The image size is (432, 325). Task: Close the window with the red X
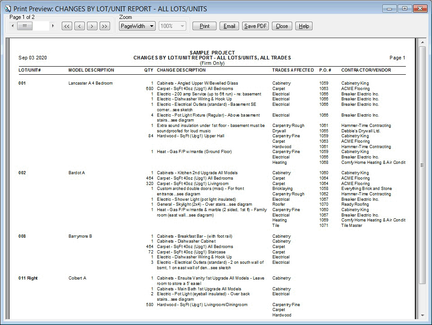tap(420, 9)
